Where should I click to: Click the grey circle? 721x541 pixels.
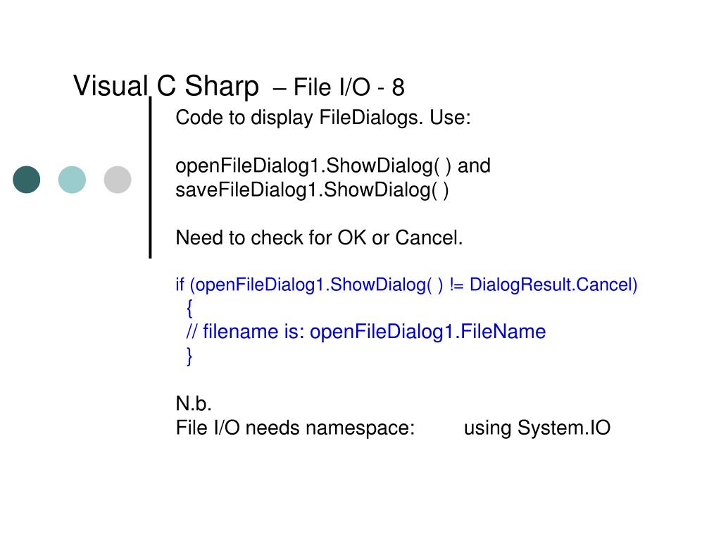pyautogui.click(x=118, y=180)
